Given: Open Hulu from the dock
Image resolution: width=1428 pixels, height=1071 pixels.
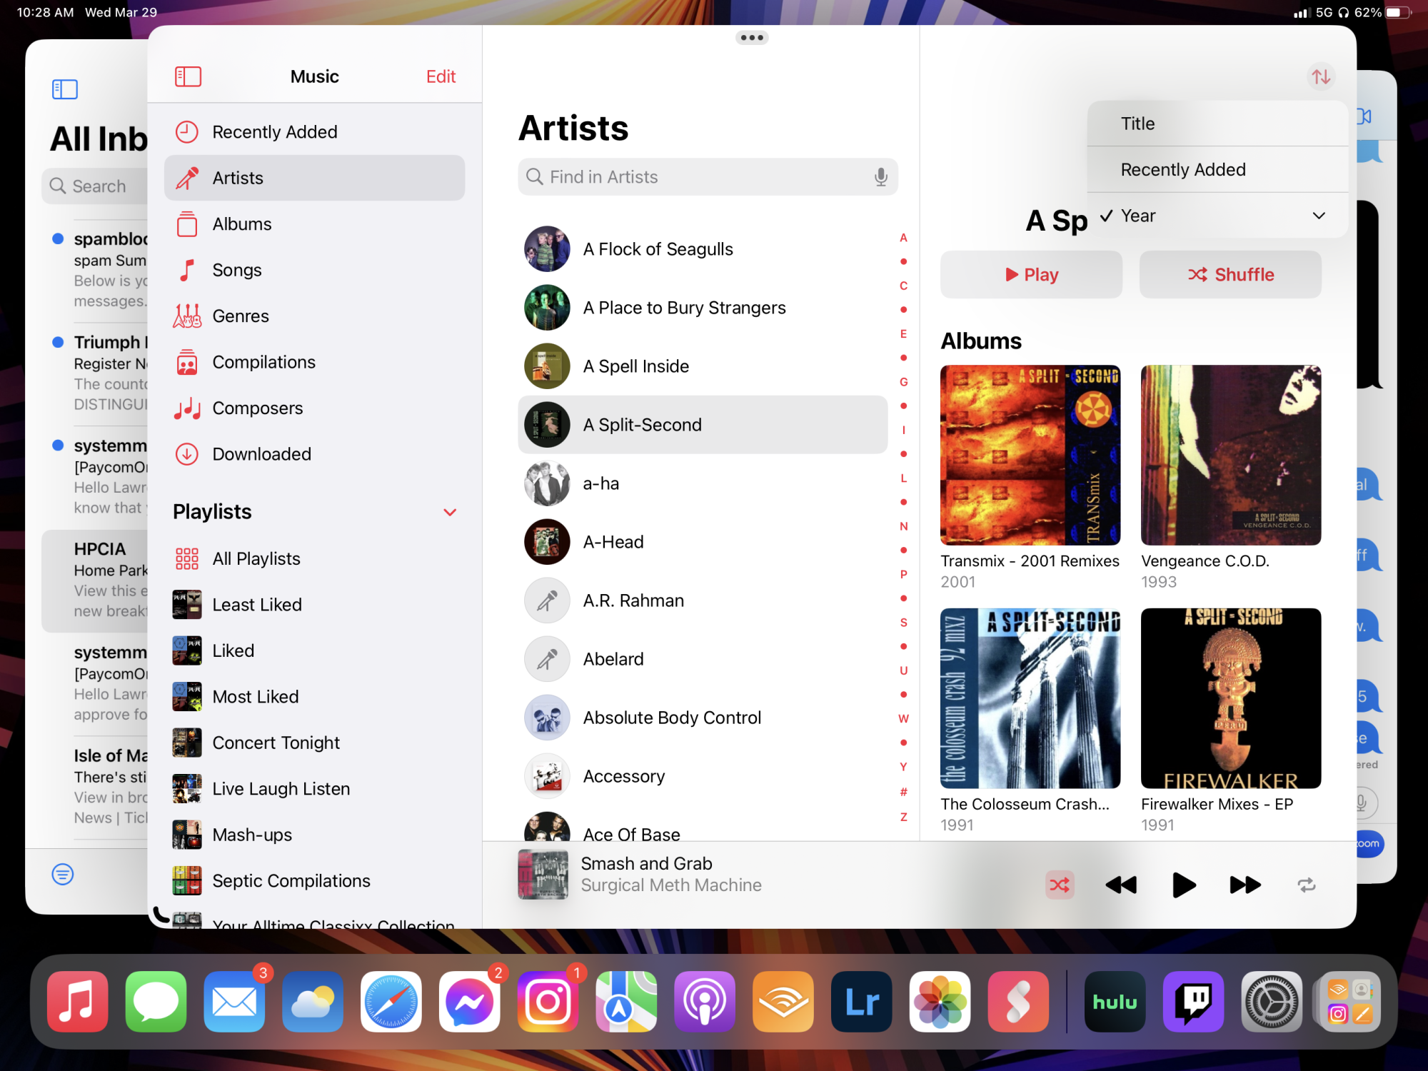Looking at the screenshot, I should click(x=1115, y=1002).
